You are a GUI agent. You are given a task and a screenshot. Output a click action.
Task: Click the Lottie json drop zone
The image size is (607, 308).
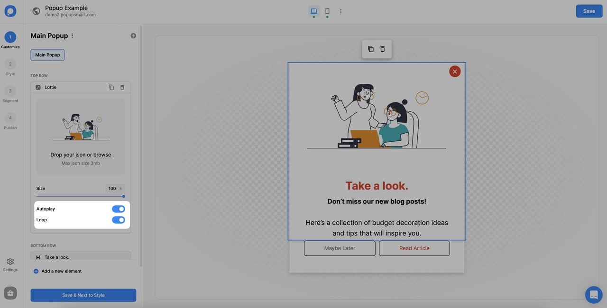pos(81,137)
